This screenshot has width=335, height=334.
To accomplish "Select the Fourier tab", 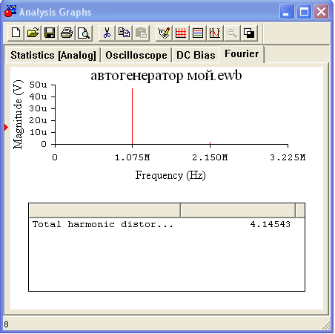I will (x=242, y=53).
